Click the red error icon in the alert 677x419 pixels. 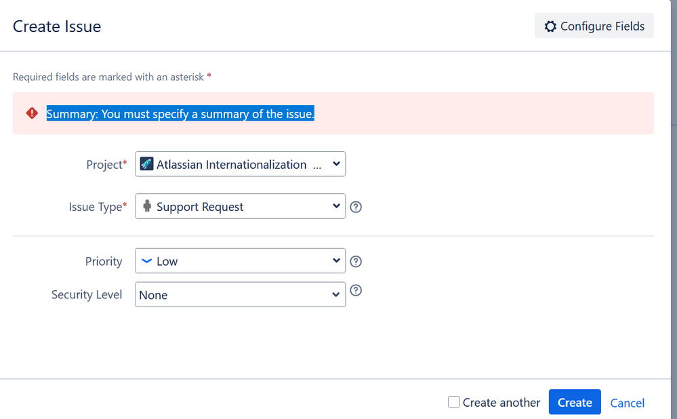32,113
